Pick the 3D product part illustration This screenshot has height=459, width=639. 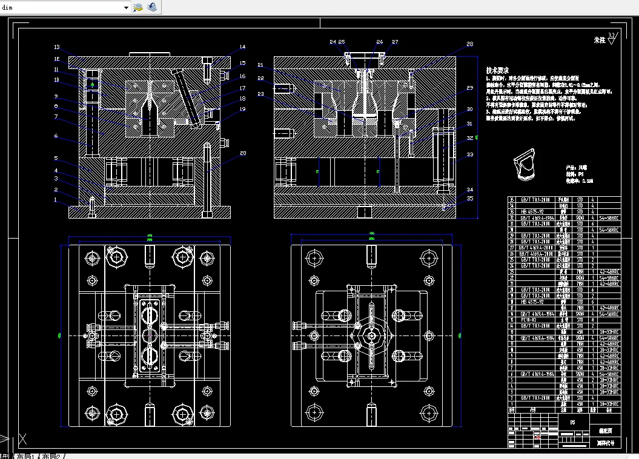point(525,165)
